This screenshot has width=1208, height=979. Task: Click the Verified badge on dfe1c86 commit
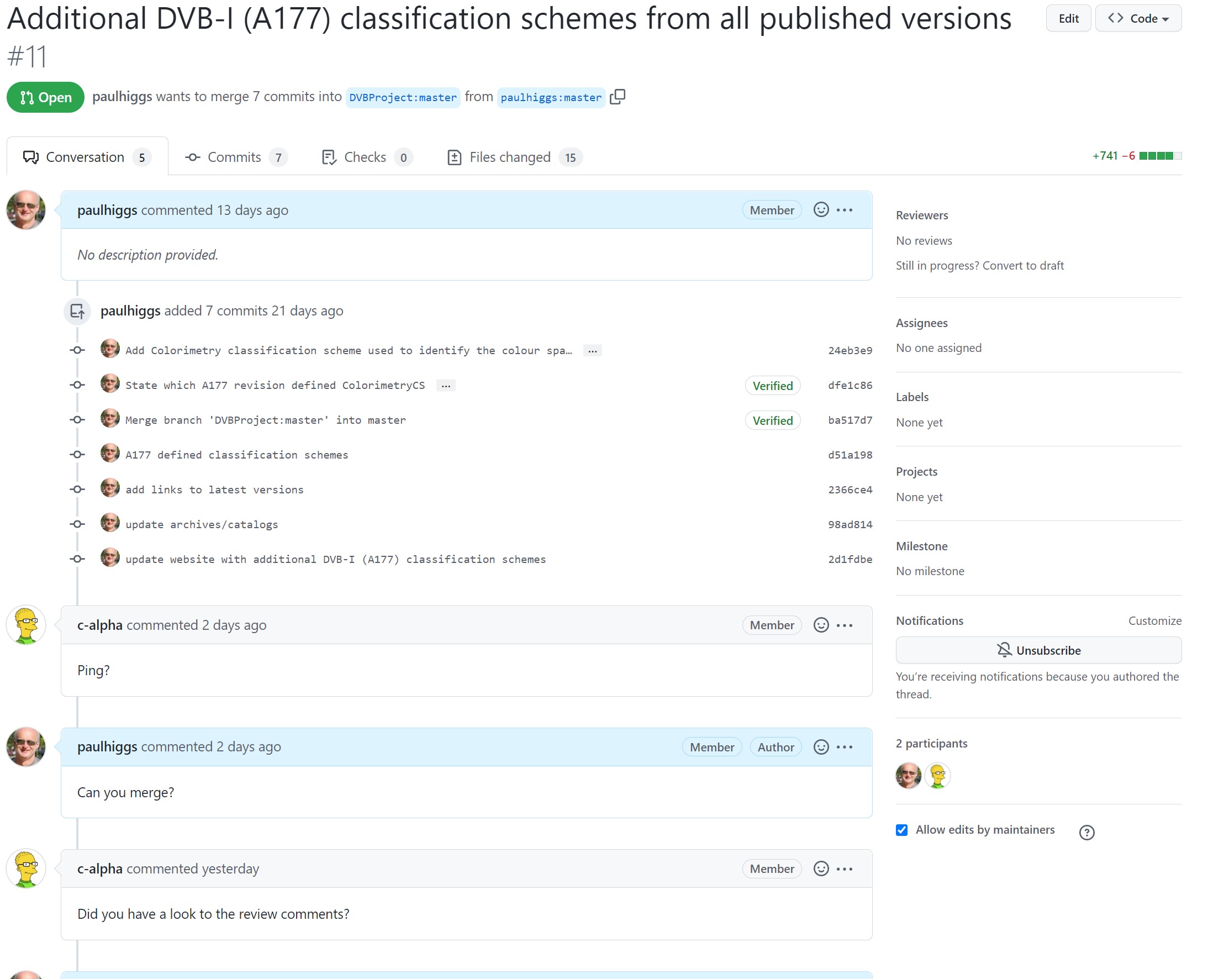point(772,385)
